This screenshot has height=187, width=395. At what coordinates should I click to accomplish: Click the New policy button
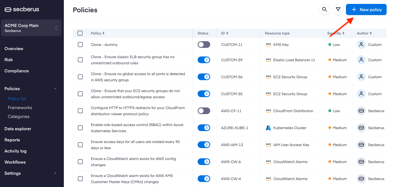click(x=366, y=9)
